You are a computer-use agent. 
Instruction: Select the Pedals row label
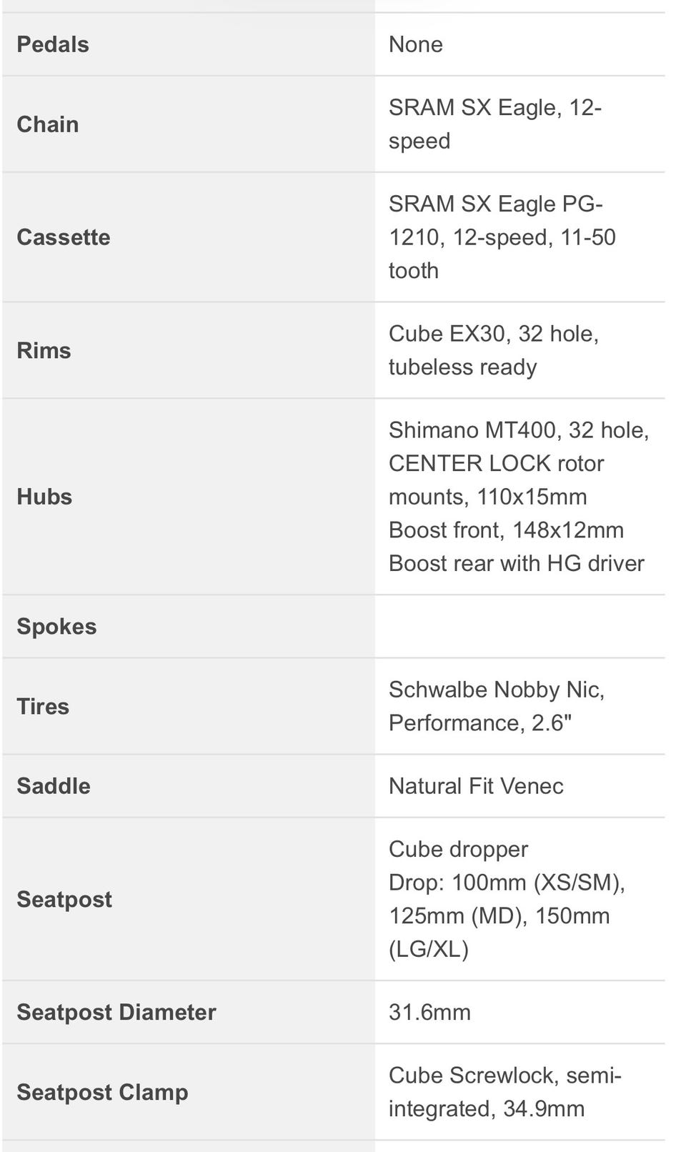pyautogui.click(x=53, y=44)
